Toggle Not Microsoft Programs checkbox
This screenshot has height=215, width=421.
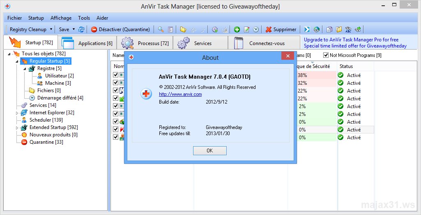point(326,55)
